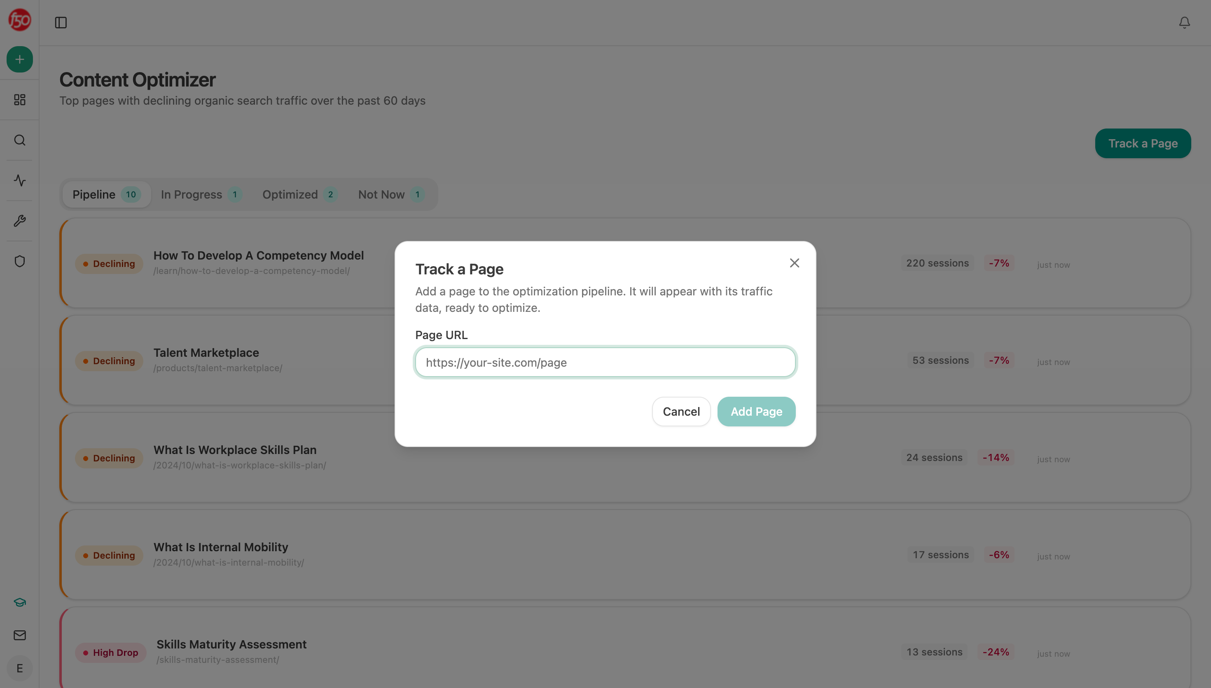Click /products/talent-marketplace/ URL path text
The width and height of the screenshot is (1211, 688).
218,369
